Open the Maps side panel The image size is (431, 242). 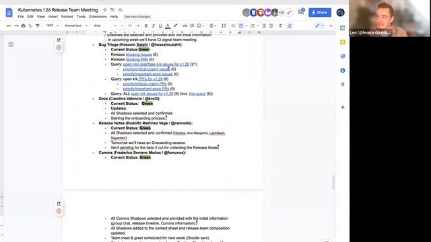coord(343,85)
